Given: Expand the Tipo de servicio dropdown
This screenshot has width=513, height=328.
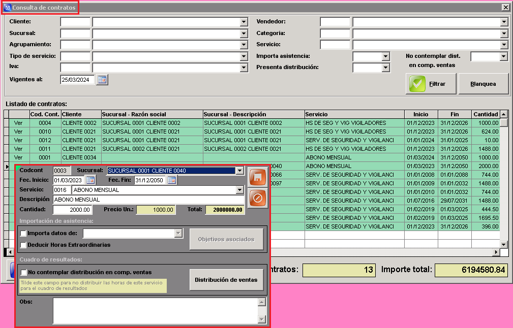Looking at the screenshot, I should coord(244,56).
